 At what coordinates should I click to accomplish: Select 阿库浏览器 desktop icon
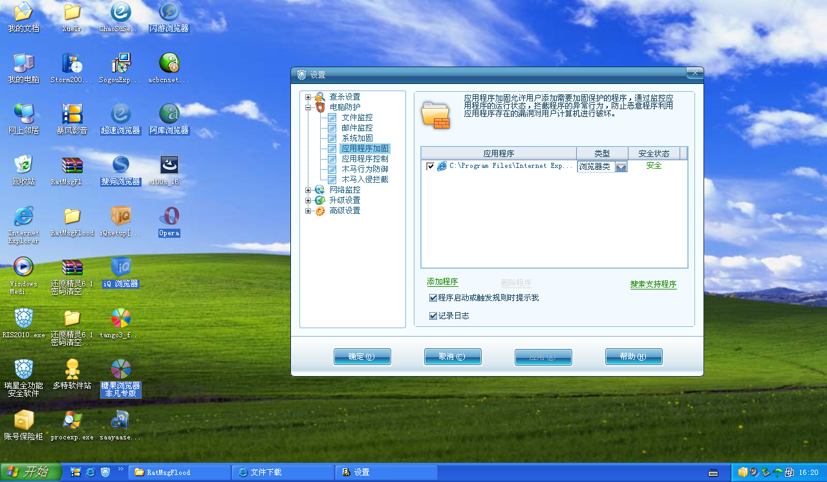click(x=169, y=119)
